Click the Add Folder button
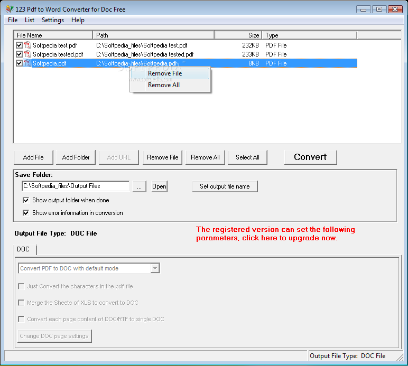This screenshot has height=366, width=408. (x=76, y=157)
